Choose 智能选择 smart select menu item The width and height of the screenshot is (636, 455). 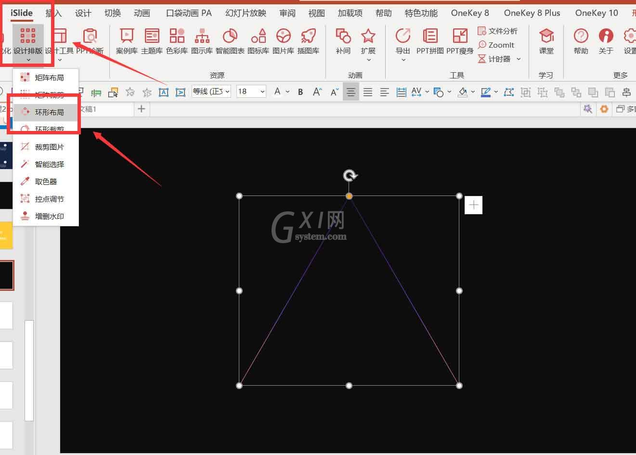[46, 164]
